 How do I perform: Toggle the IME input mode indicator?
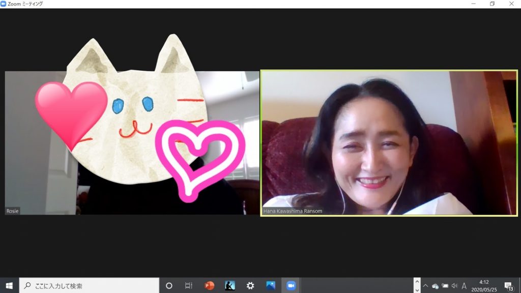coord(464,286)
